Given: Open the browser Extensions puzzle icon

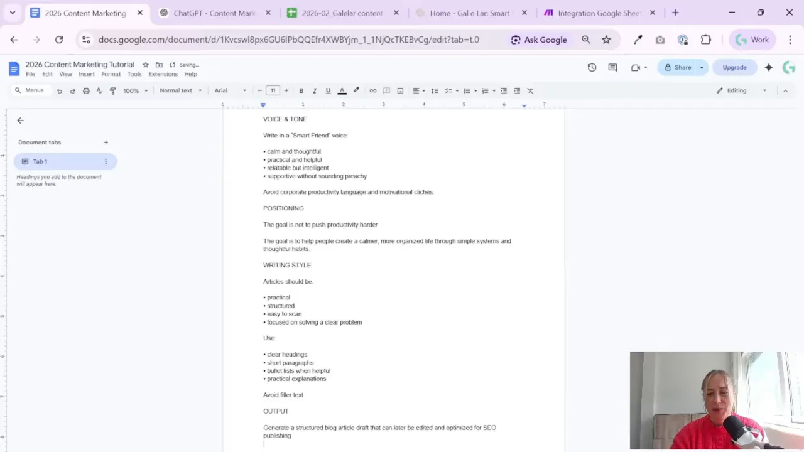Looking at the screenshot, I should pyautogui.click(x=706, y=40).
